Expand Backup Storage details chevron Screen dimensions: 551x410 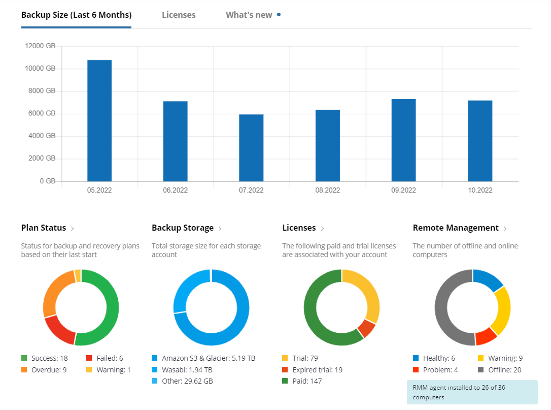click(x=220, y=229)
